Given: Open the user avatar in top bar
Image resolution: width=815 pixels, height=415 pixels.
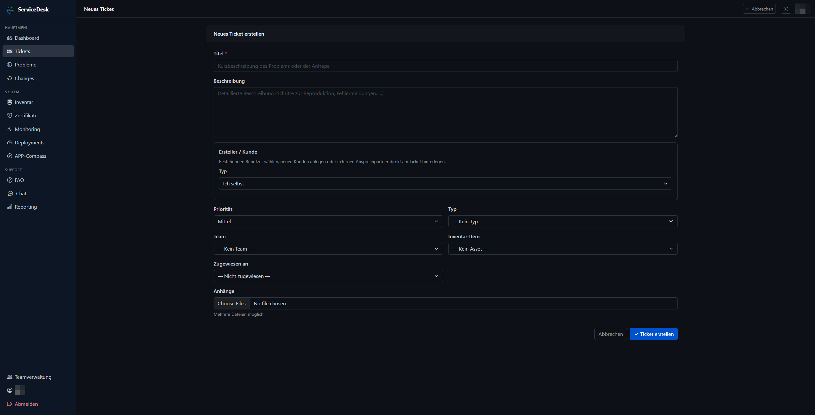Looking at the screenshot, I should tap(803, 9).
